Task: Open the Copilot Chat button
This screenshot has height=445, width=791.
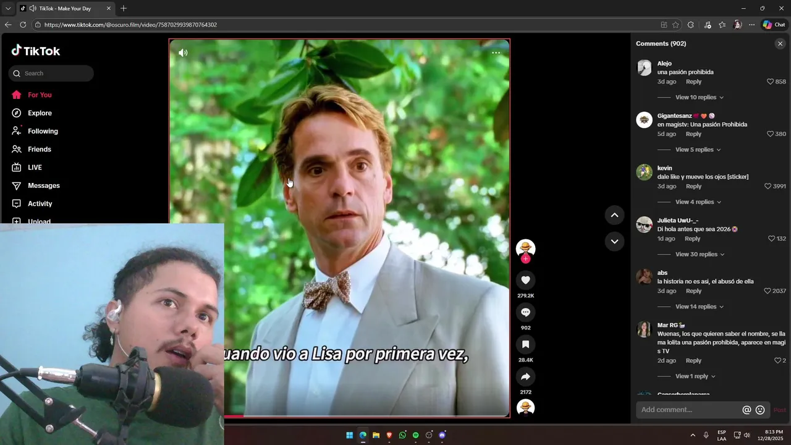Action: click(774, 25)
